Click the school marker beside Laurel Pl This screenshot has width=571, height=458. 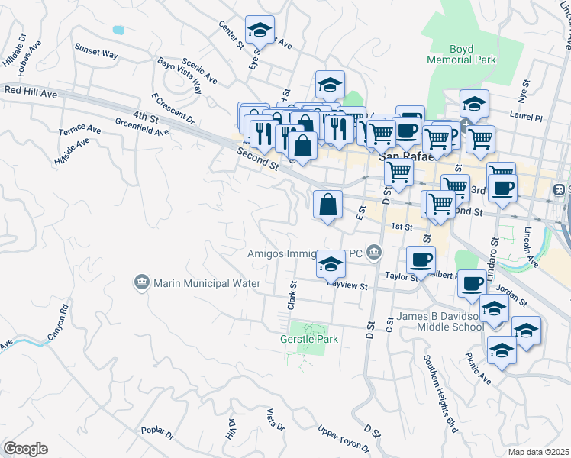474,105
